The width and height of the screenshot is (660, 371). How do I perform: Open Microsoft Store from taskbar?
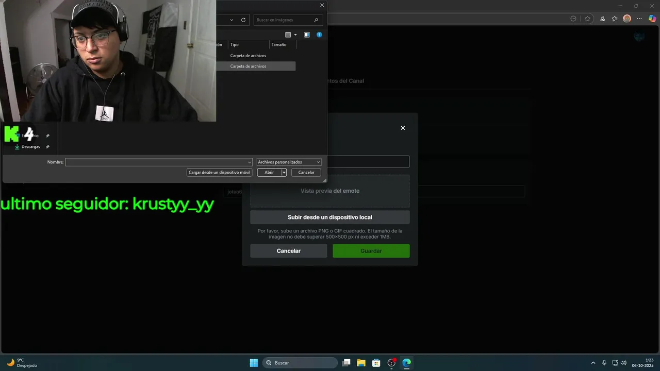(376, 363)
